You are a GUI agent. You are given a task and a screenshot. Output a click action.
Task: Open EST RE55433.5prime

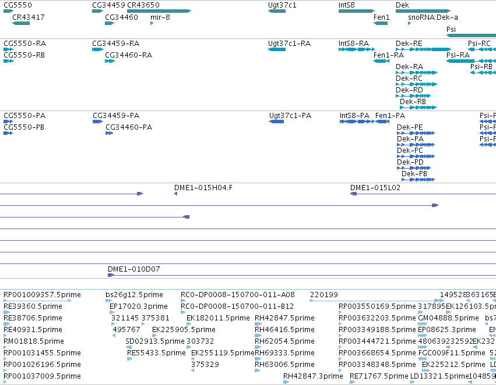(x=130, y=359)
